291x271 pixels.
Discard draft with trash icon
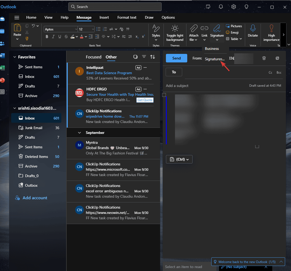pos(264,58)
